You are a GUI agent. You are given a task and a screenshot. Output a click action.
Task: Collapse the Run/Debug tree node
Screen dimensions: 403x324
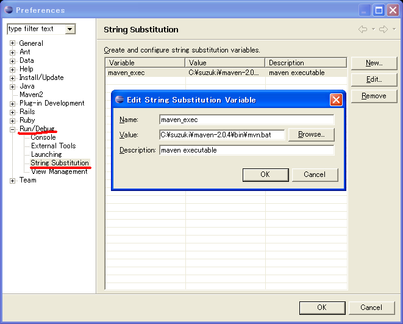pyautogui.click(x=12, y=129)
